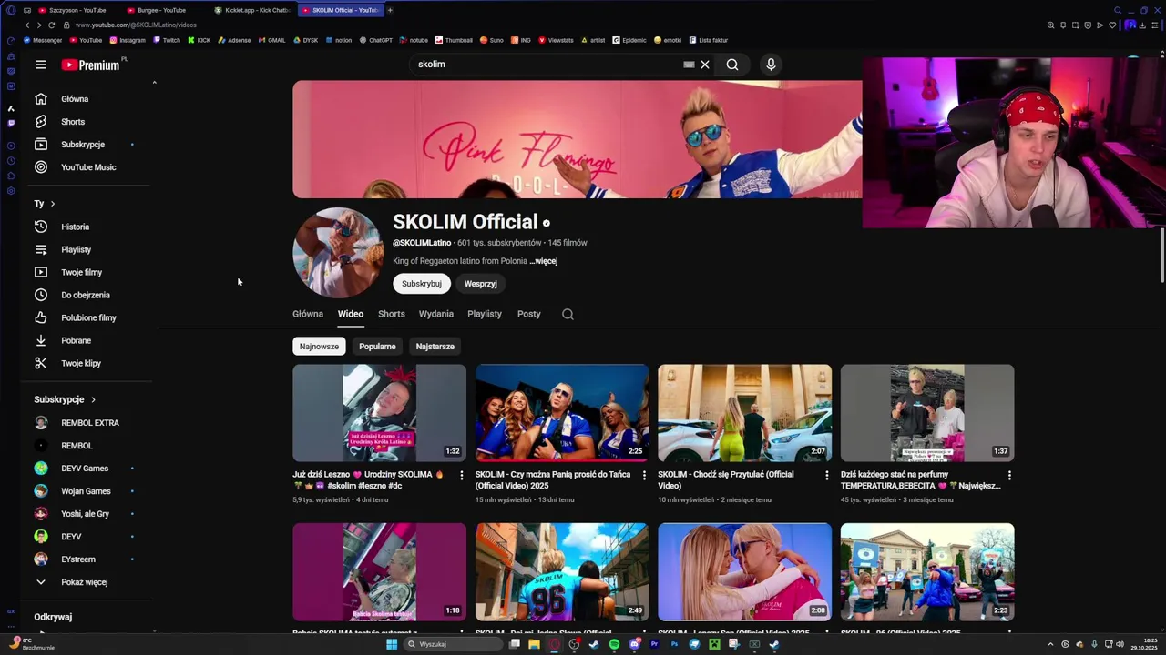Start voice search with the microphone icon

point(771,65)
